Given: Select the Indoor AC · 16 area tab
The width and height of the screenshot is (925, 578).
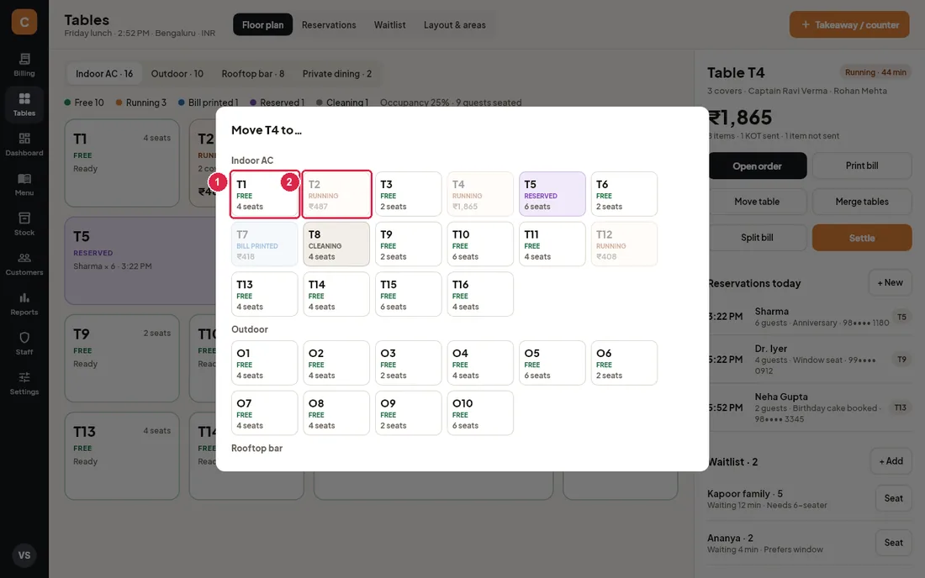Looking at the screenshot, I should coord(103,74).
